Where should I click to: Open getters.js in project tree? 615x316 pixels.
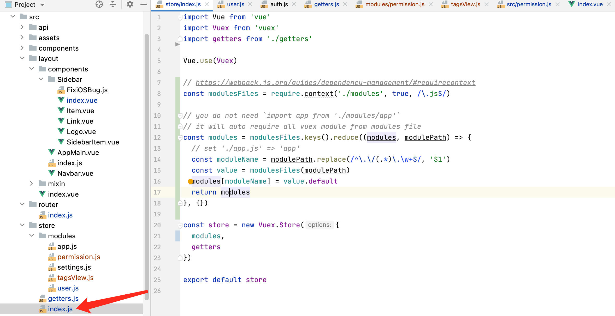pos(63,299)
